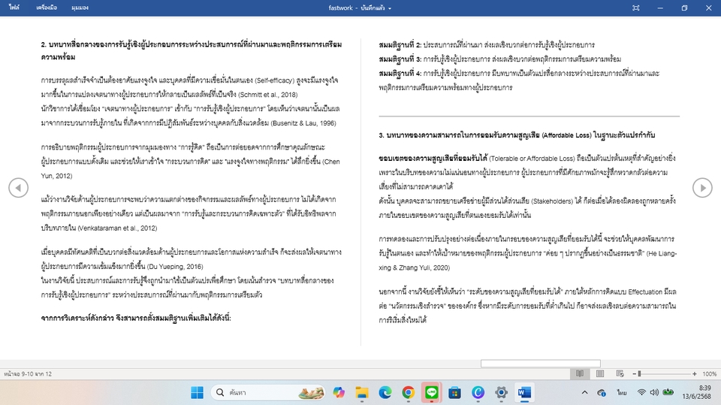Open LINE app from the taskbar
The image size is (721, 405).
(431, 392)
